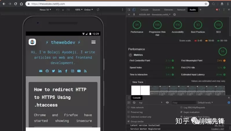Clear all audits icon
This screenshot has height=131, width=231.
point(175,14)
